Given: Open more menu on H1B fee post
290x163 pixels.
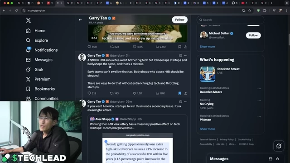Looking at the screenshot, I should [x=186, y=55].
